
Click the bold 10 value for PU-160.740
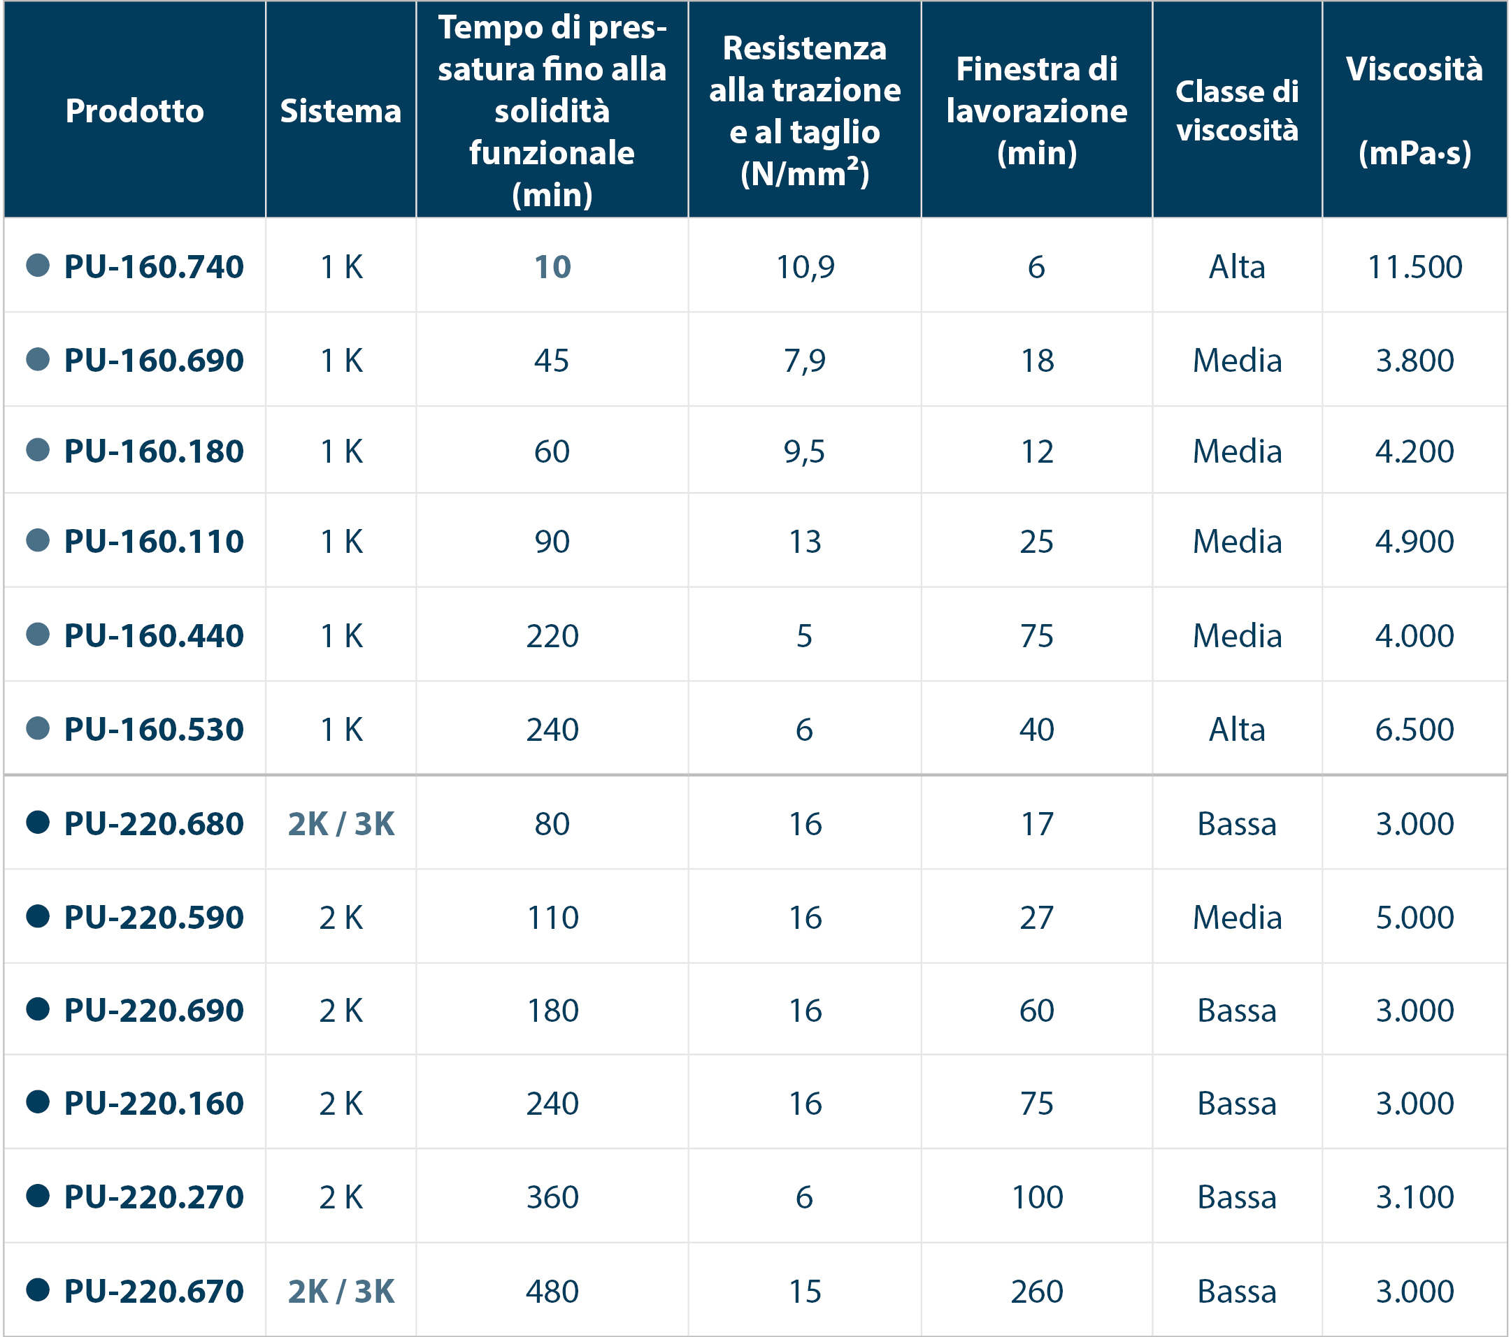click(552, 267)
